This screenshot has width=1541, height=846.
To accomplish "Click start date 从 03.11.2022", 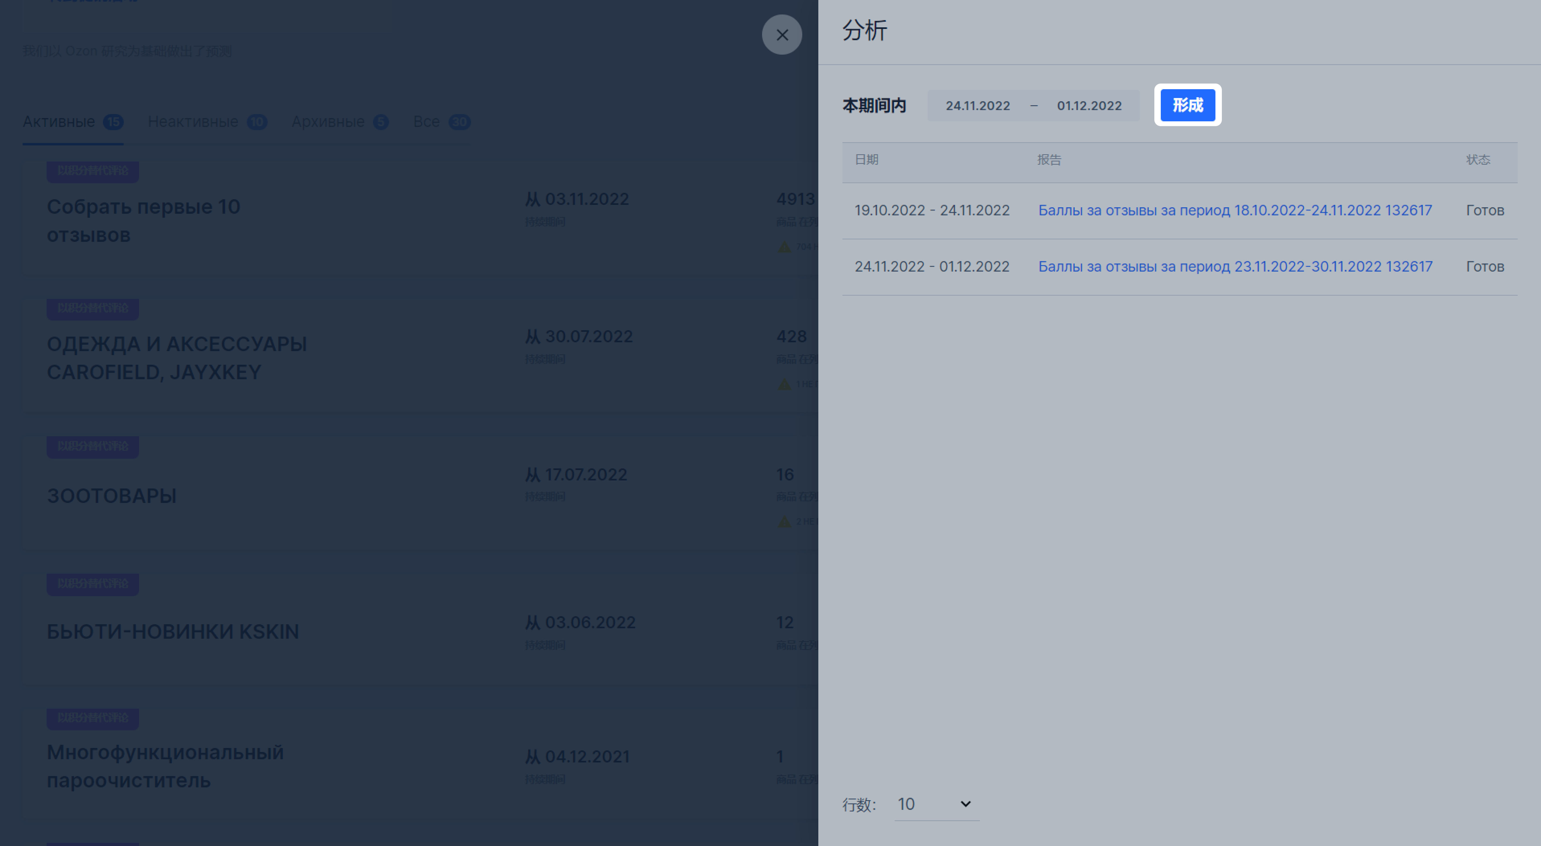I will pos(577,199).
